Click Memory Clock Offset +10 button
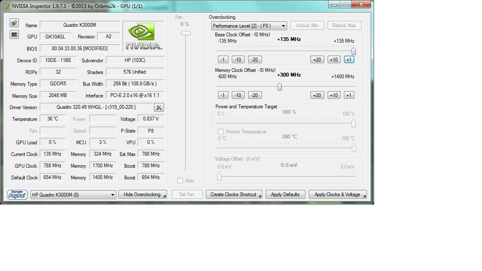This screenshot has width=482, height=271. click(x=334, y=95)
